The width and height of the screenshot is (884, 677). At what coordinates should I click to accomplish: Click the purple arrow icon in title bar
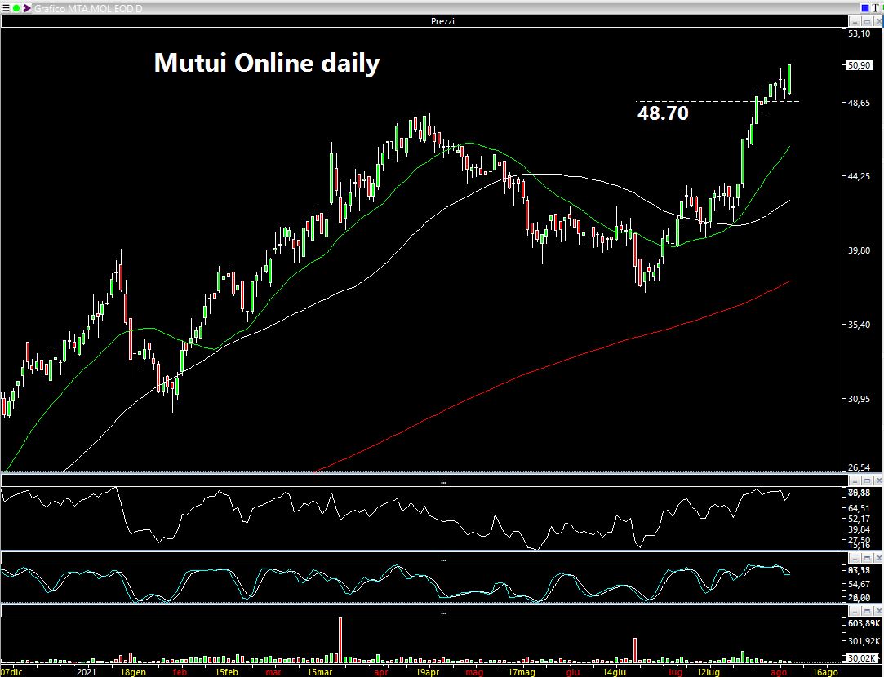click(26, 8)
